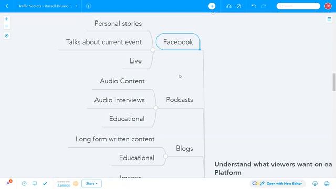Collapse the Podcasts branch circle
336x189 pixels.
[x=156, y=108]
